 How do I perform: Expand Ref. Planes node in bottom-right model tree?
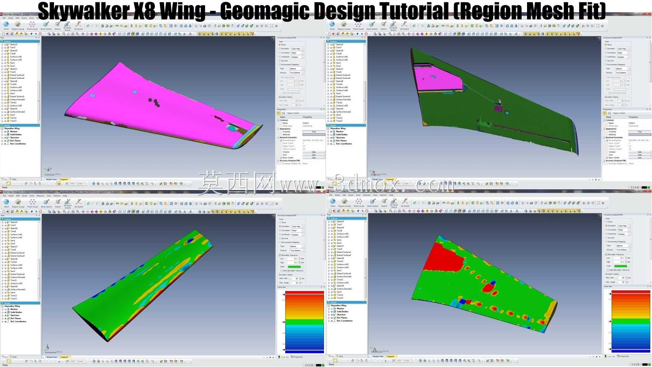tap(329, 318)
